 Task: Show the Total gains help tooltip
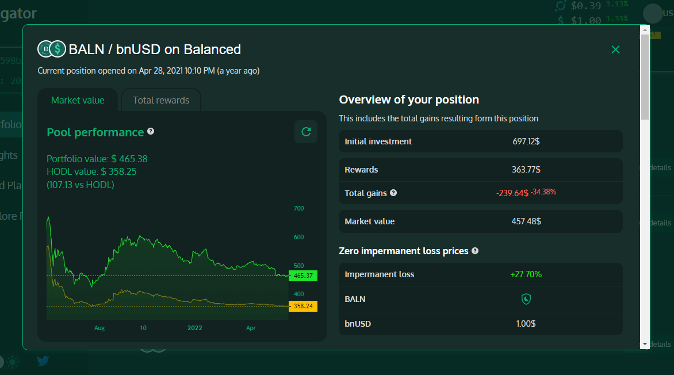click(x=393, y=193)
